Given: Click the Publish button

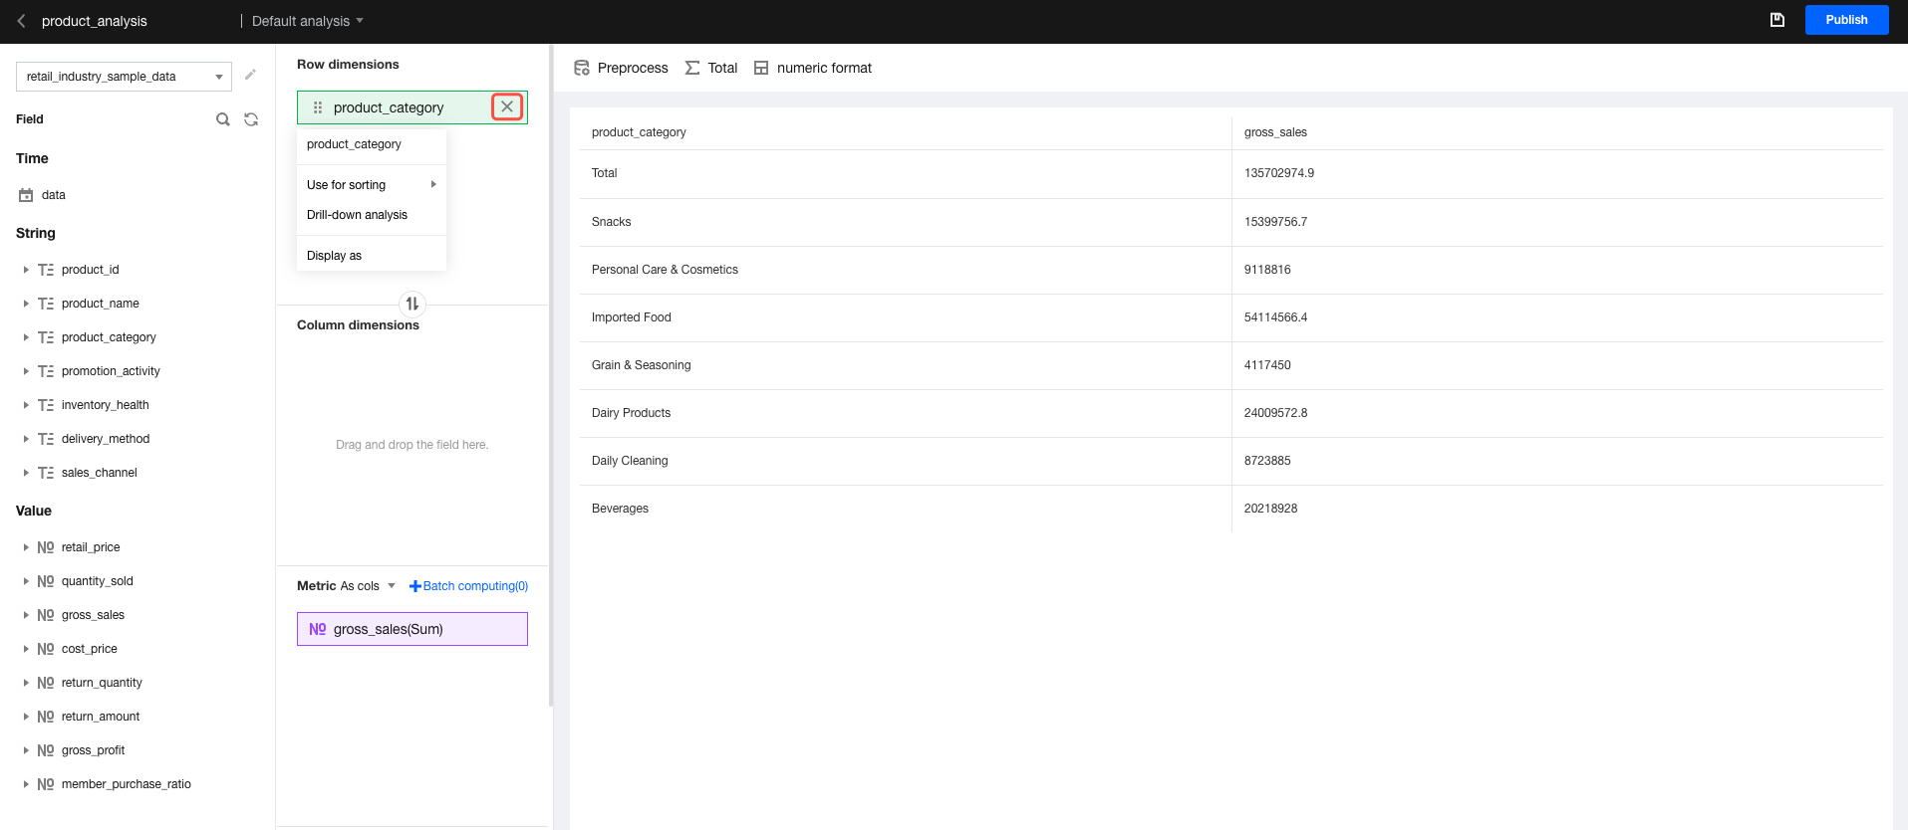Looking at the screenshot, I should point(1846,20).
